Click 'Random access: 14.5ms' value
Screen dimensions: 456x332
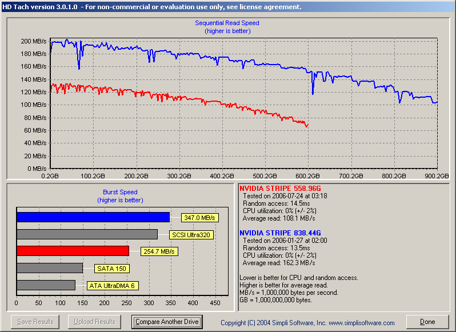click(276, 203)
